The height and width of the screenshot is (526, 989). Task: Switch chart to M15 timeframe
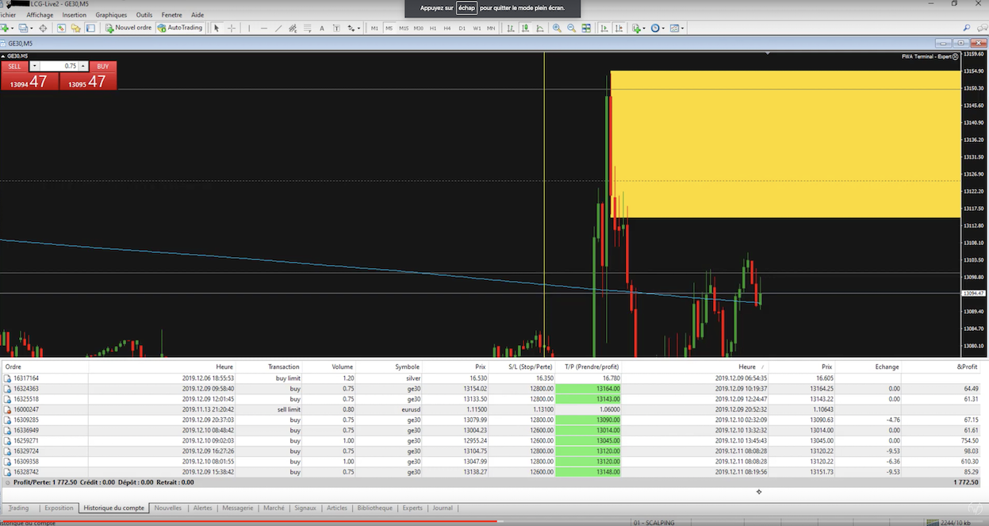coord(404,28)
